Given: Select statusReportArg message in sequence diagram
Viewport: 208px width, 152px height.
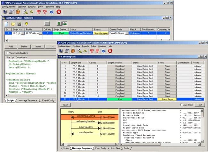Looking at the screenshot, I should 90,128.
